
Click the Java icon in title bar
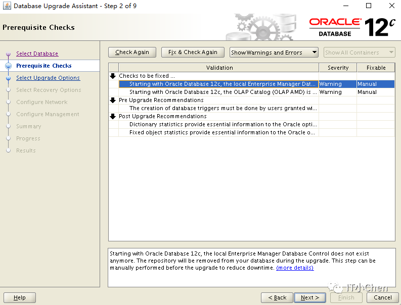pos(7,6)
